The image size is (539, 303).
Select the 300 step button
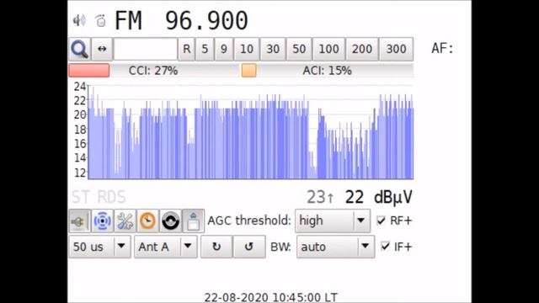(396, 49)
